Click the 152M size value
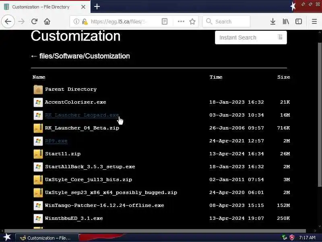This screenshot has width=322, height=242. coord(283,205)
